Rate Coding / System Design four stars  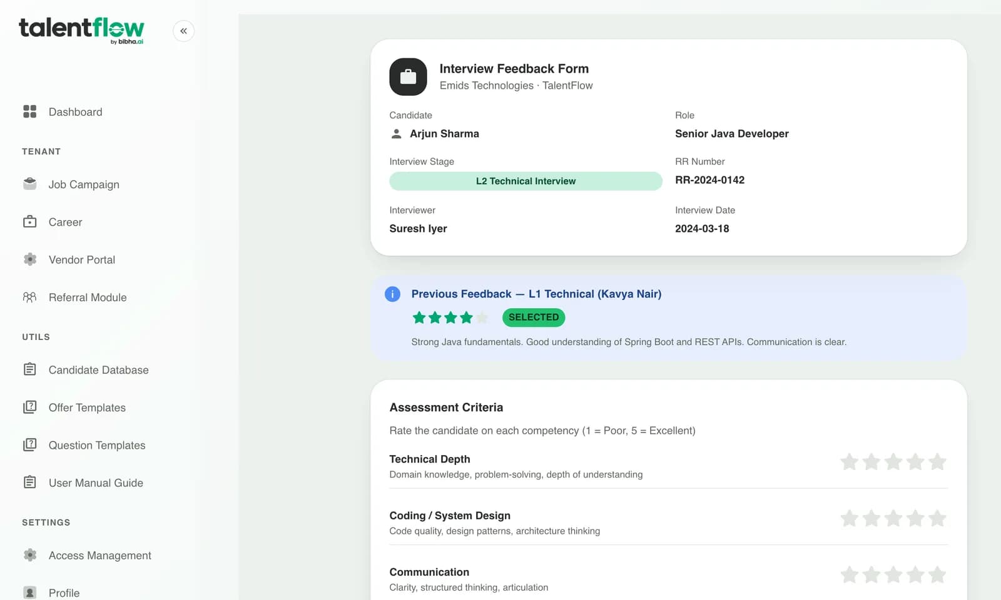915,518
